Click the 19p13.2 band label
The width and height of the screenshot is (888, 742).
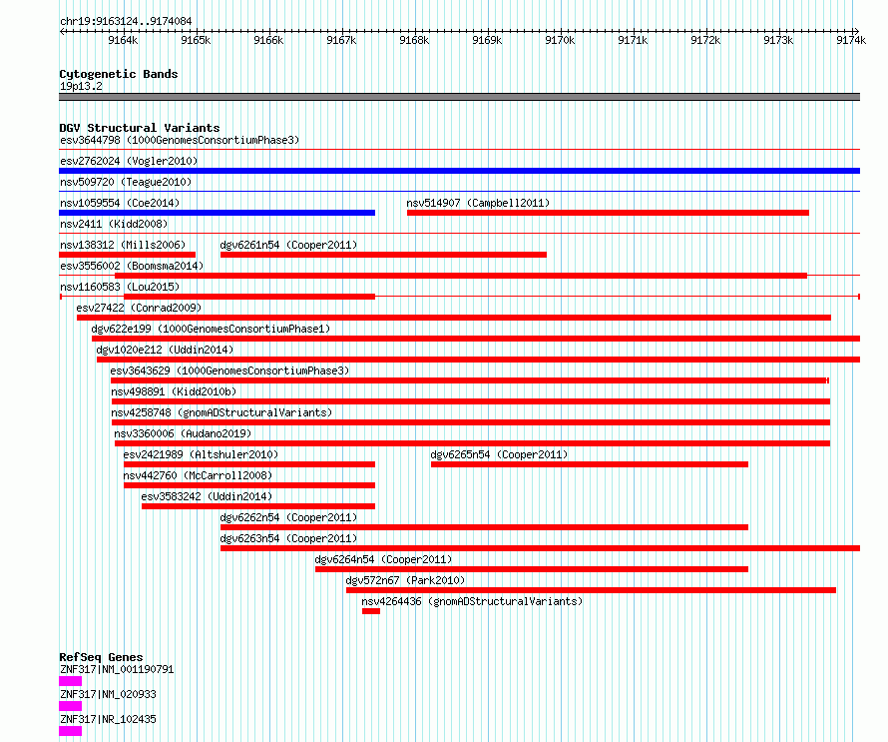[81, 86]
